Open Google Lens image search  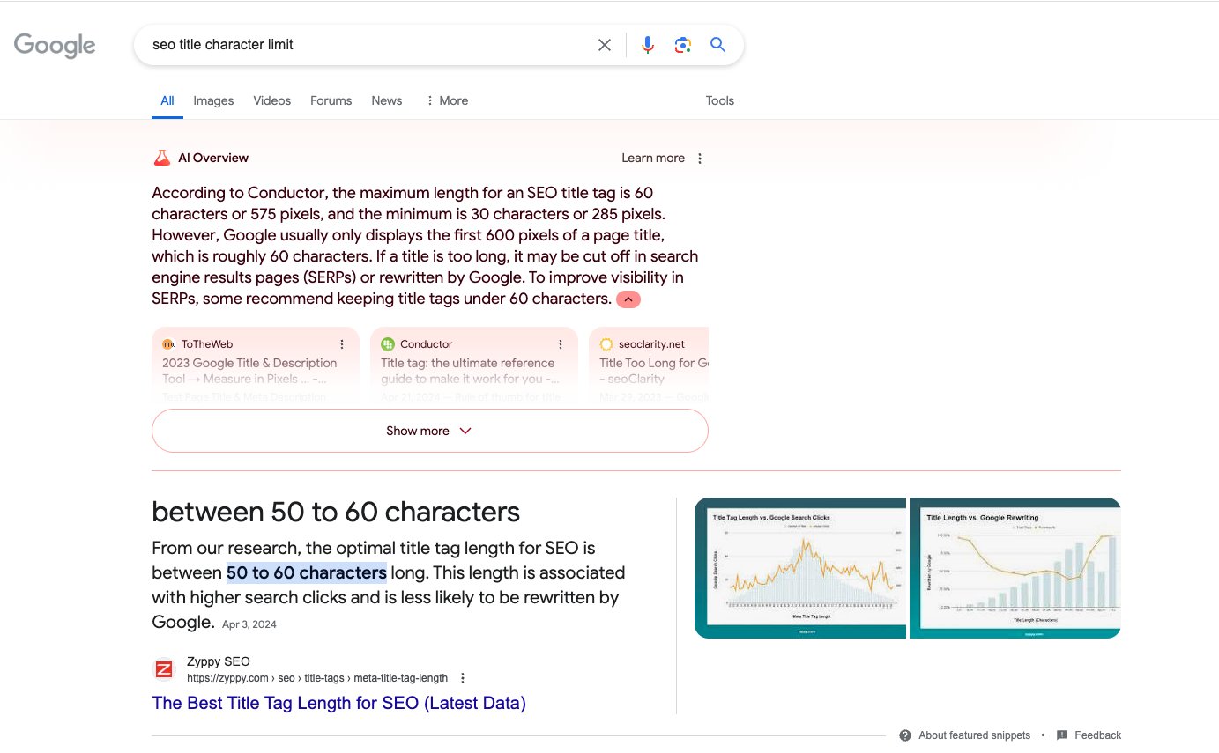[682, 44]
